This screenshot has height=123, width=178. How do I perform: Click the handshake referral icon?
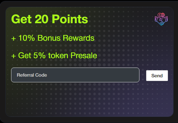coord(161,19)
